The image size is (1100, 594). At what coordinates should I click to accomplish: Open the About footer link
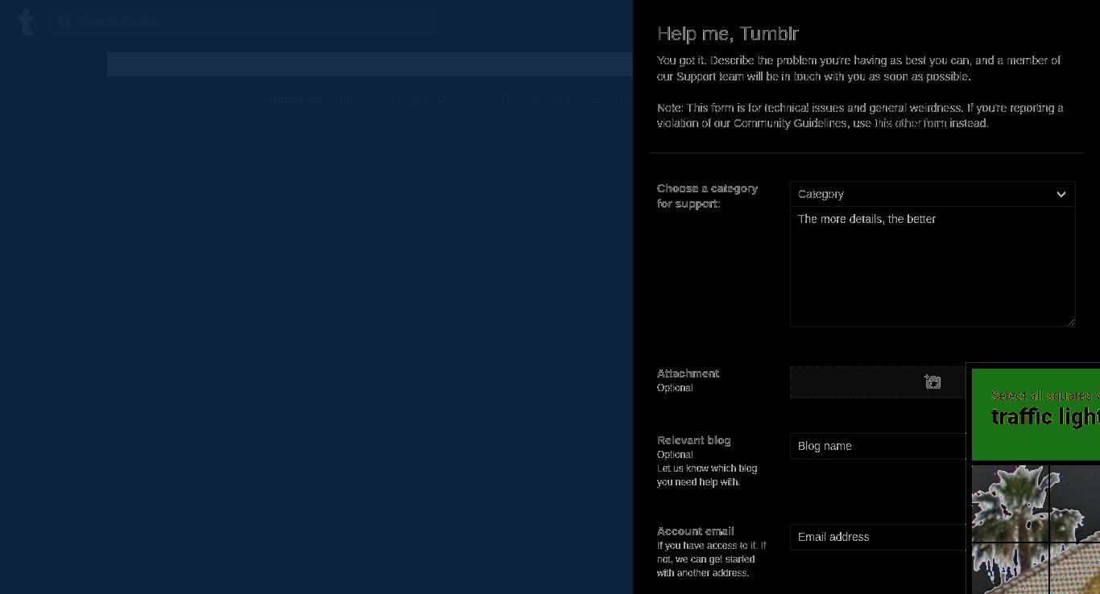[x=381, y=100]
